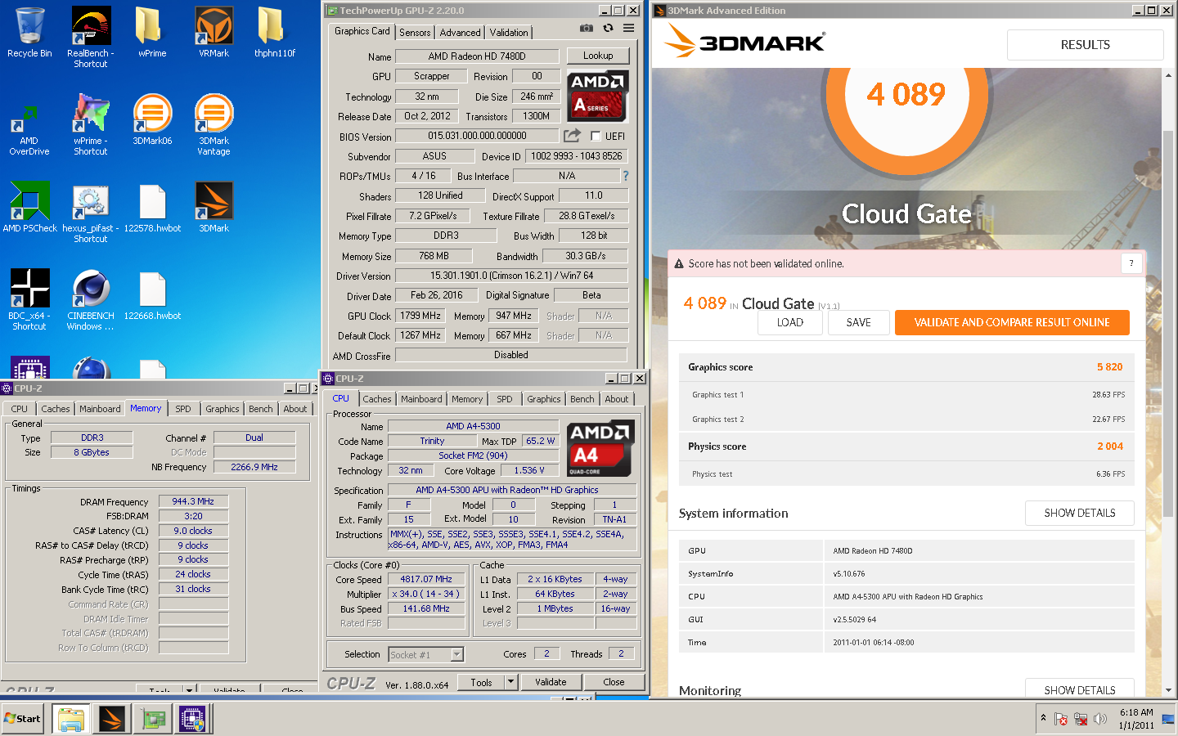This screenshot has width=1178, height=736.
Task: Open the Selection Socket #1 dropdown
Action: [x=457, y=654]
